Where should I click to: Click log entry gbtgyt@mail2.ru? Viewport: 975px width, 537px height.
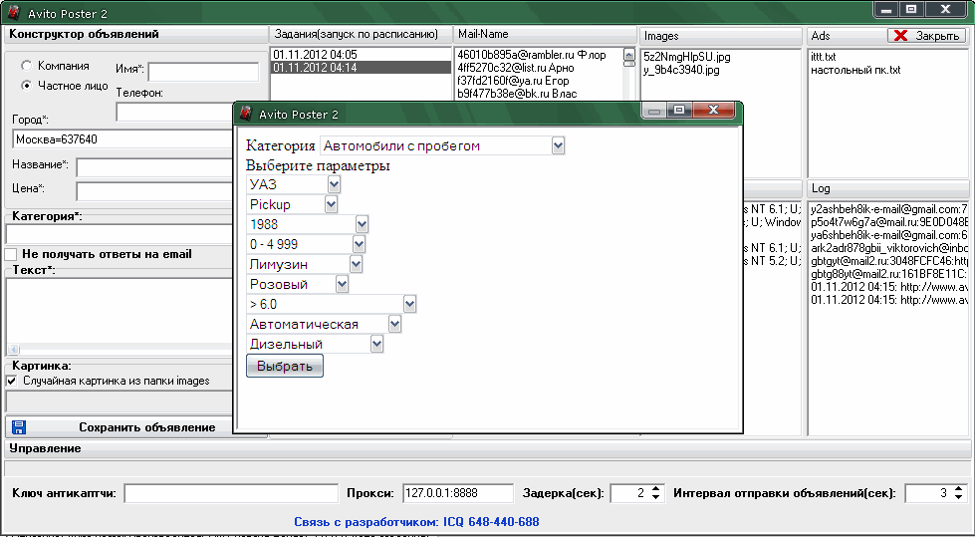point(889,261)
